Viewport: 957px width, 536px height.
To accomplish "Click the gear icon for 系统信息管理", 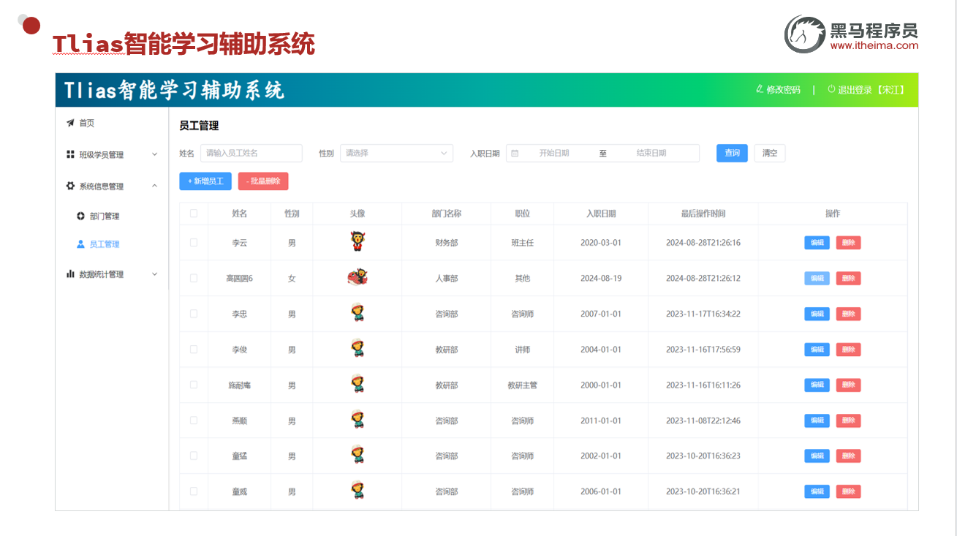I will (69, 186).
